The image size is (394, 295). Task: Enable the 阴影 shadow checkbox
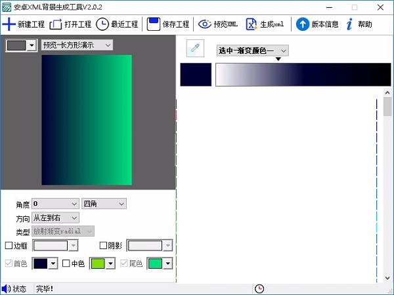coord(103,245)
